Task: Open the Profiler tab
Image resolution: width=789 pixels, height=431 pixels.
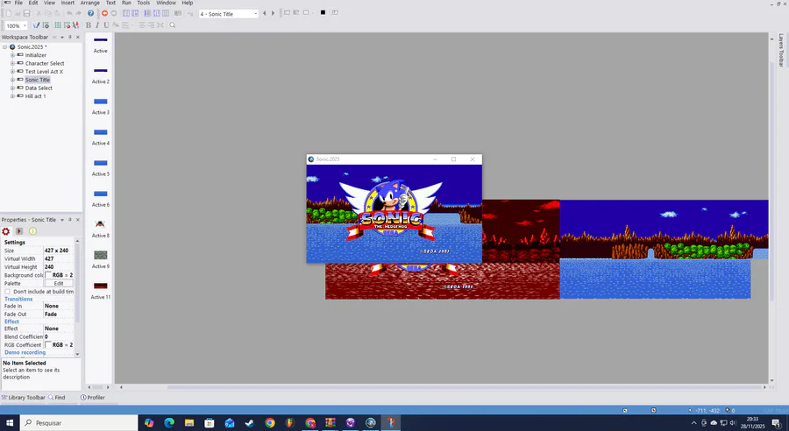Action: tap(93, 398)
